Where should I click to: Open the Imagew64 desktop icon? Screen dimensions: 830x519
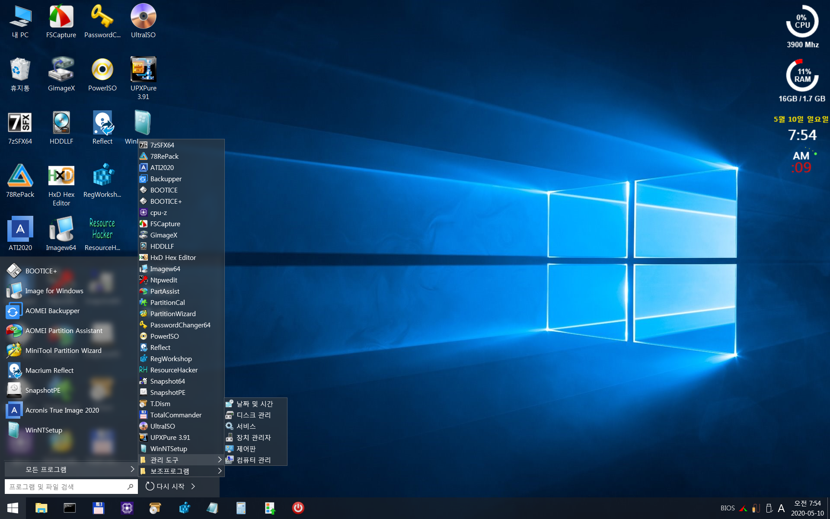coord(61,234)
